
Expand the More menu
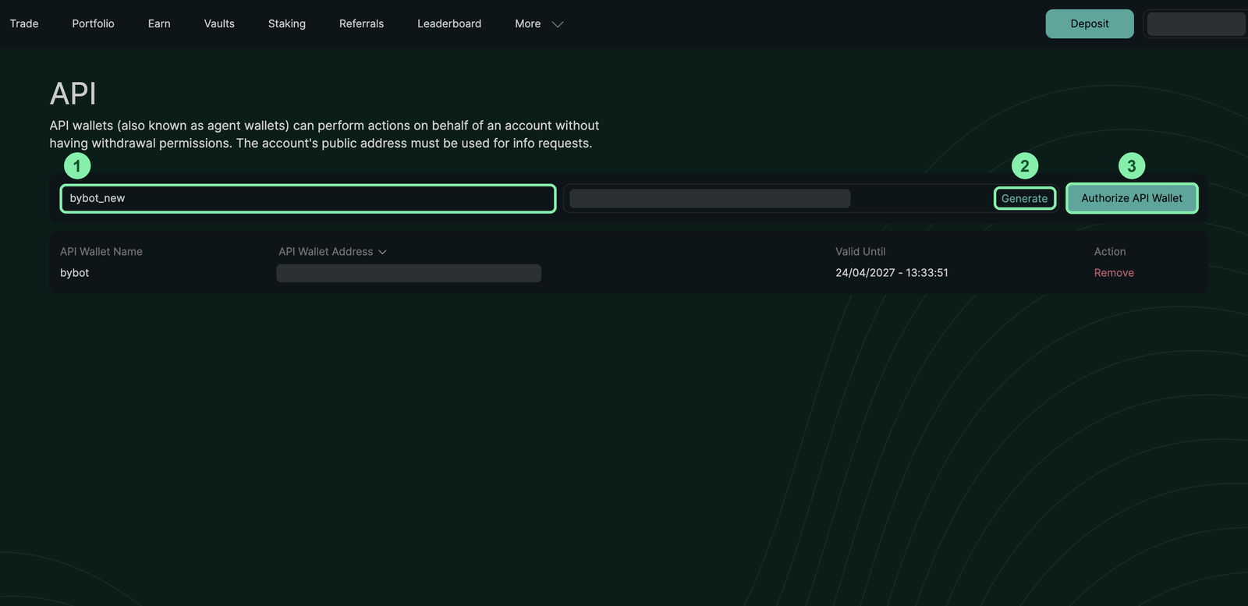[x=539, y=23]
